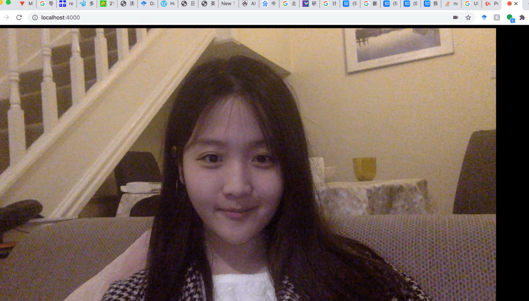Switch to the WordPress tab
529x301 pixels.
tap(168, 4)
